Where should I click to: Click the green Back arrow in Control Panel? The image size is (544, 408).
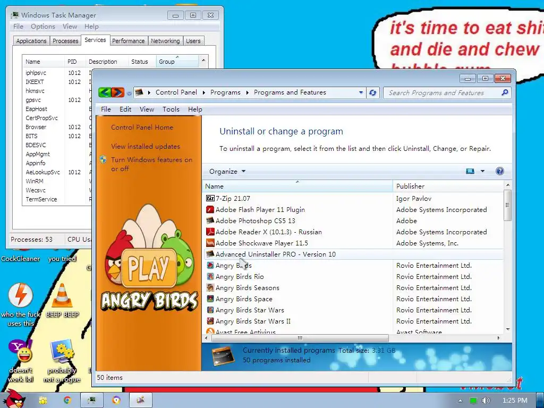tap(105, 92)
